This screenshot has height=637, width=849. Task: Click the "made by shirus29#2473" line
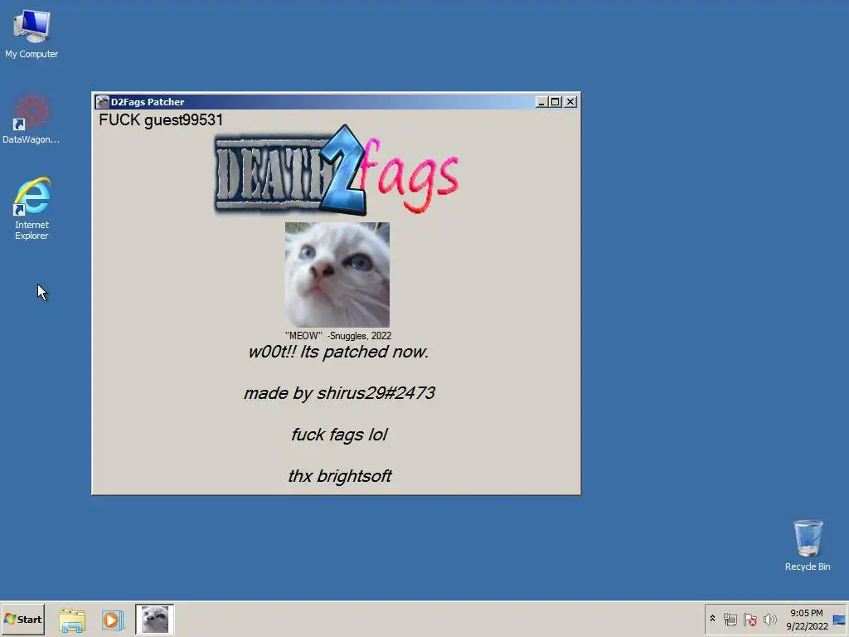[x=339, y=393]
